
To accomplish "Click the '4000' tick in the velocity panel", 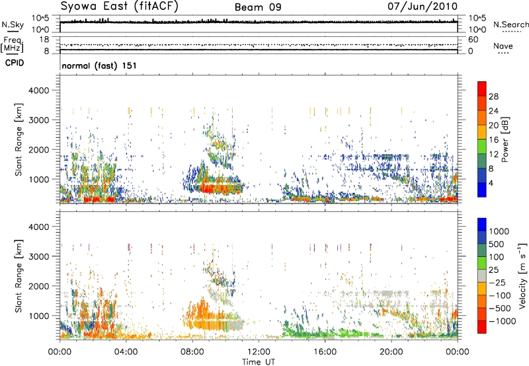I will [x=38, y=227].
